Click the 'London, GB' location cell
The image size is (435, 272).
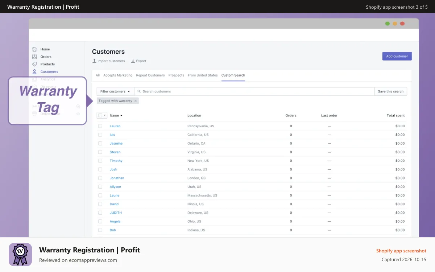196,178
